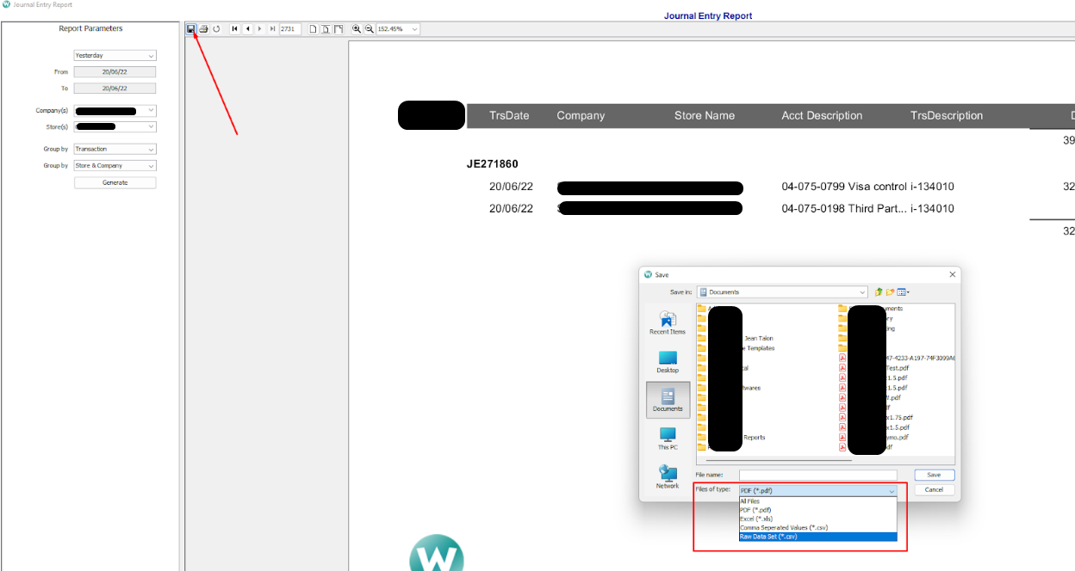Open the Print dialog via printer icon
This screenshot has width=1075, height=571.
pyautogui.click(x=203, y=28)
